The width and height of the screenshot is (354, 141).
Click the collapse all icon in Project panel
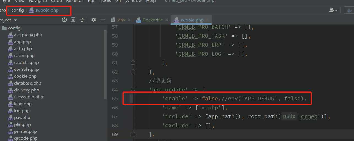point(82,20)
